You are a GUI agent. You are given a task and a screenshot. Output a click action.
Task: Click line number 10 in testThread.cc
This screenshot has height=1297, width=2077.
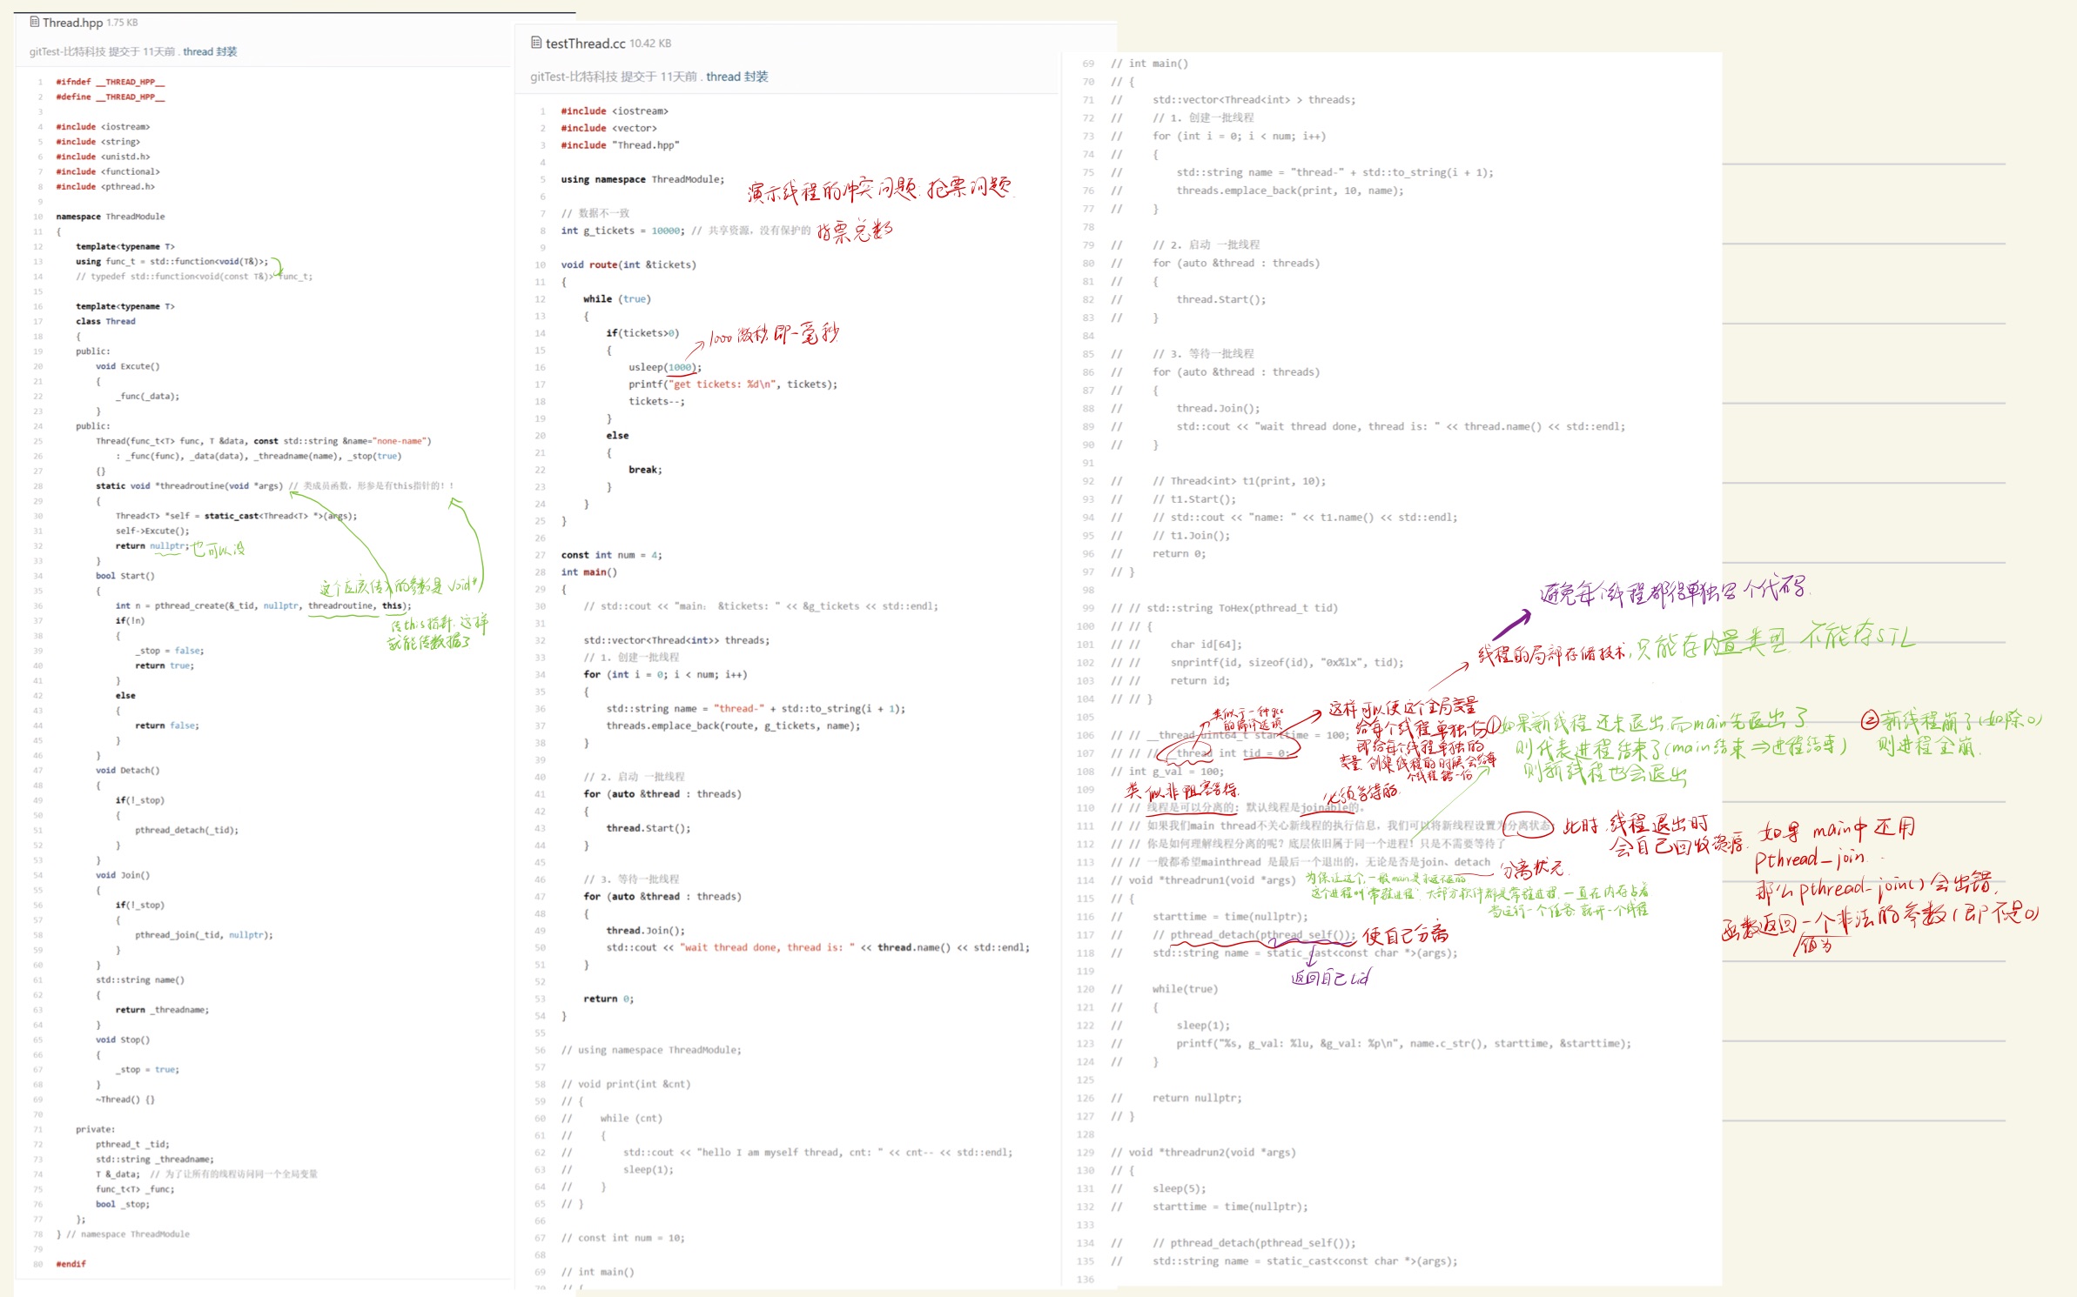click(x=541, y=264)
